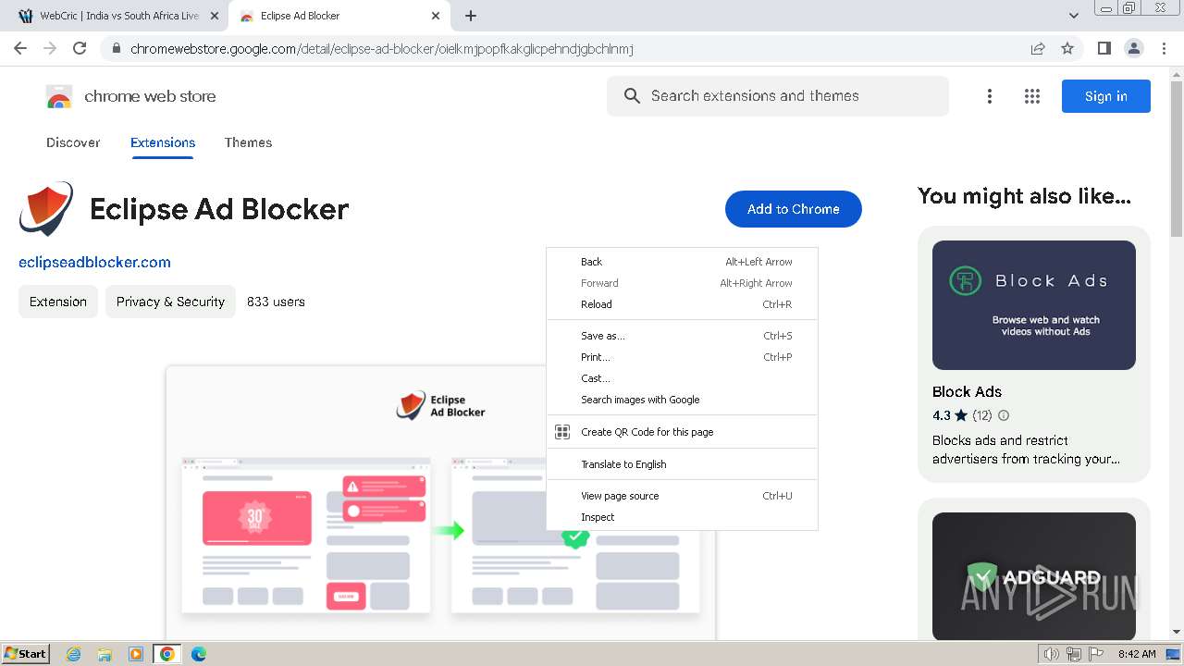Screen dimensions: 1184x666
Task: Click the Block Ads title text
Action: pyautogui.click(x=967, y=391)
